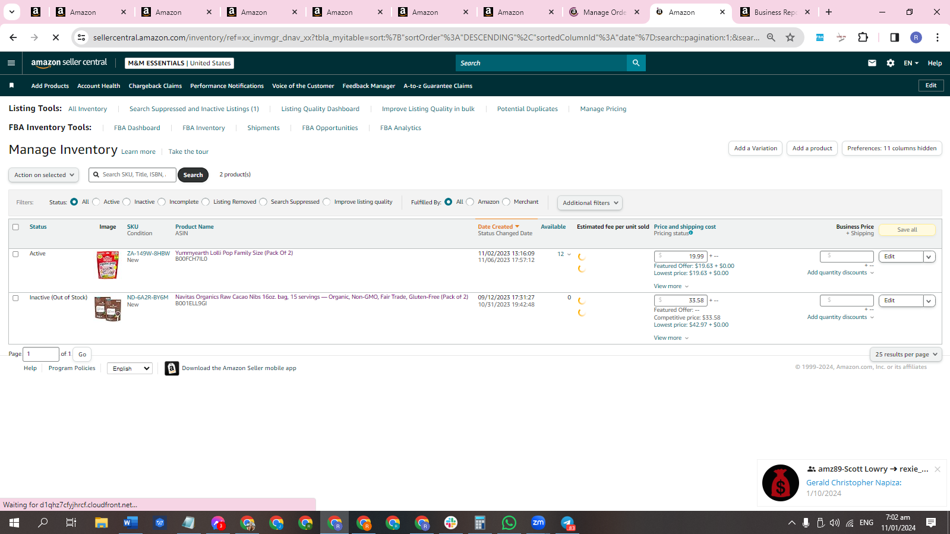Select the Search Suppressed status radio button
950x534 pixels.
click(x=263, y=202)
